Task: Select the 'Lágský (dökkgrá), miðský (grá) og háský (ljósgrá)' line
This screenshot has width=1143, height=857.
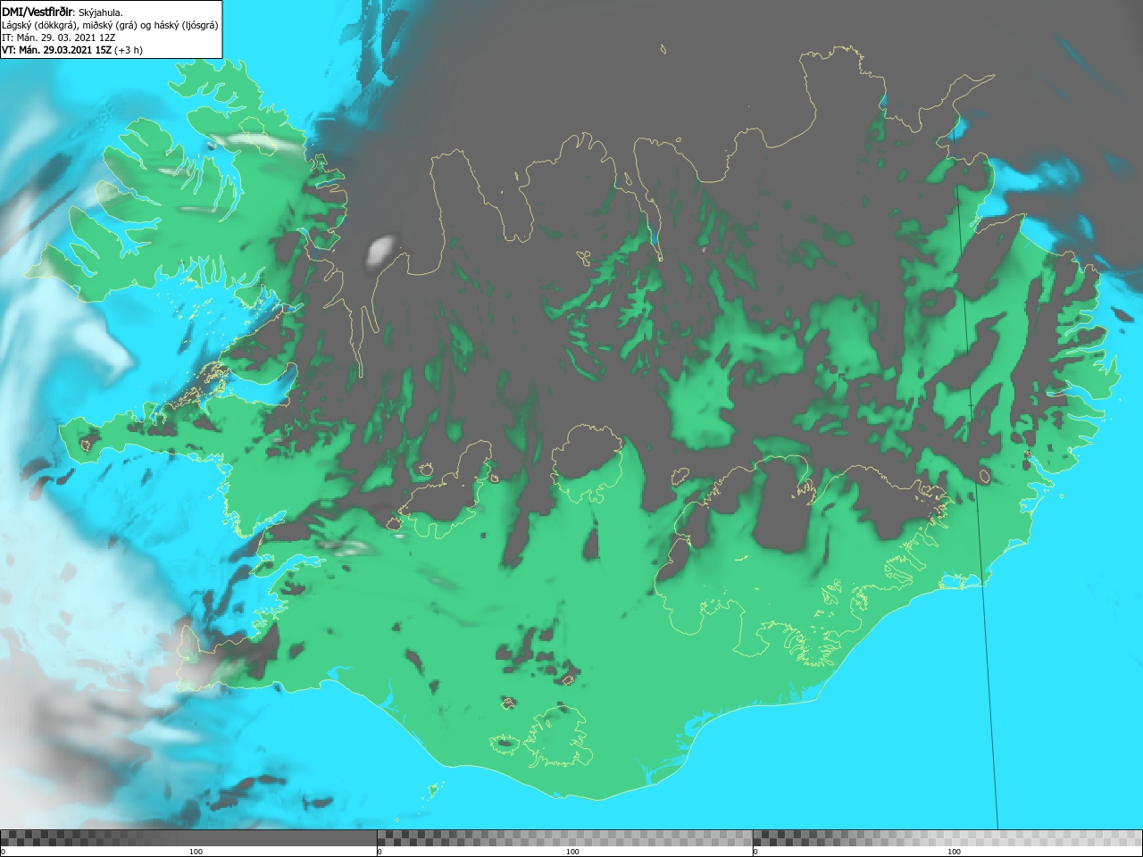Action: tap(110, 25)
